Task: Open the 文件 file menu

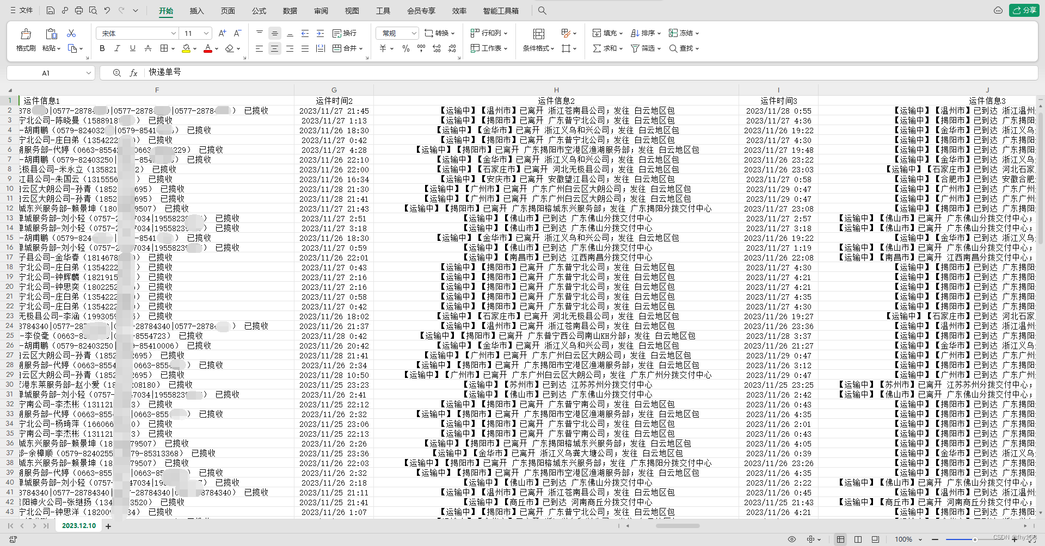Action: tap(21, 10)
